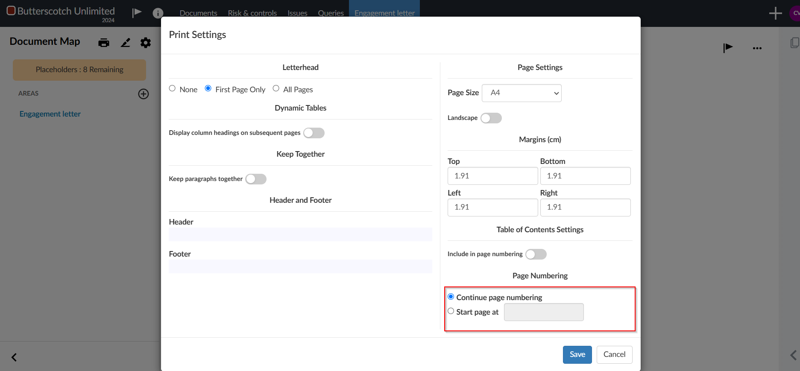Image resolution: width=800 pixels, height=371 pixels.
Task: Enable Landscape orientation switch
Action: (x=491, y=118)
